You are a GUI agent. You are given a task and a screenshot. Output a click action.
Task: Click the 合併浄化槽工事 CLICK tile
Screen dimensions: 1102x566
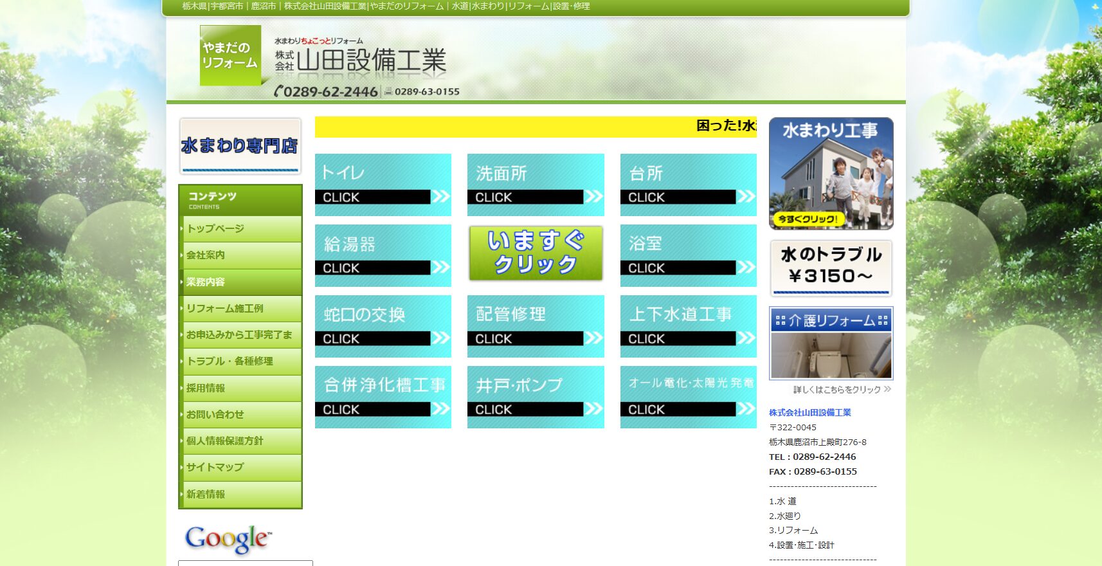pyautogui.click(x=383, y=397)
